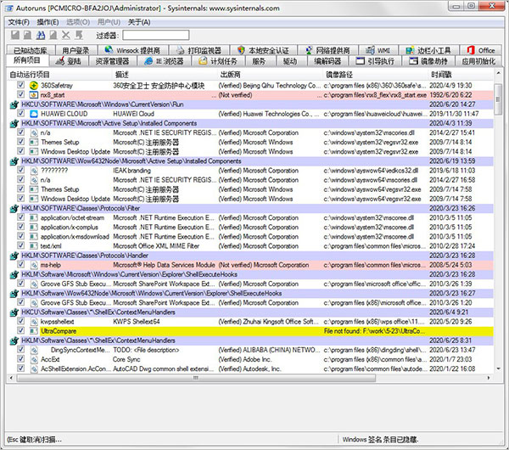Viewport: 509px width, 450px height.
Task: Click the kwpsshellext entry file icon
Action: pyautogui.click(x=34, y=322)
